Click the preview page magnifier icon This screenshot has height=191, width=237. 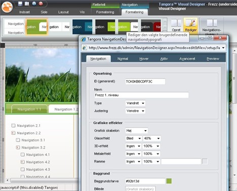tap(27, 4)
